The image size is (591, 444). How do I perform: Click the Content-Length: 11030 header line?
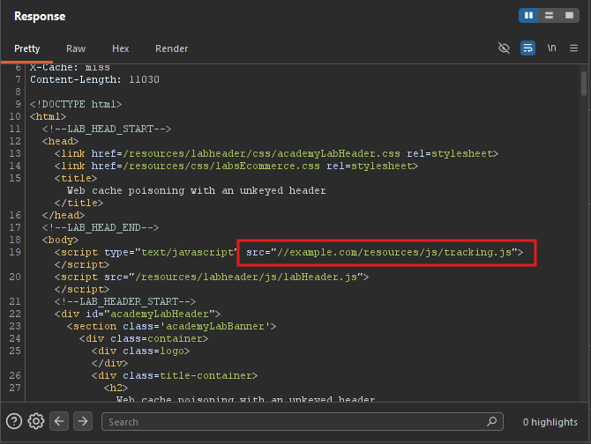click(x=94, y=79)
